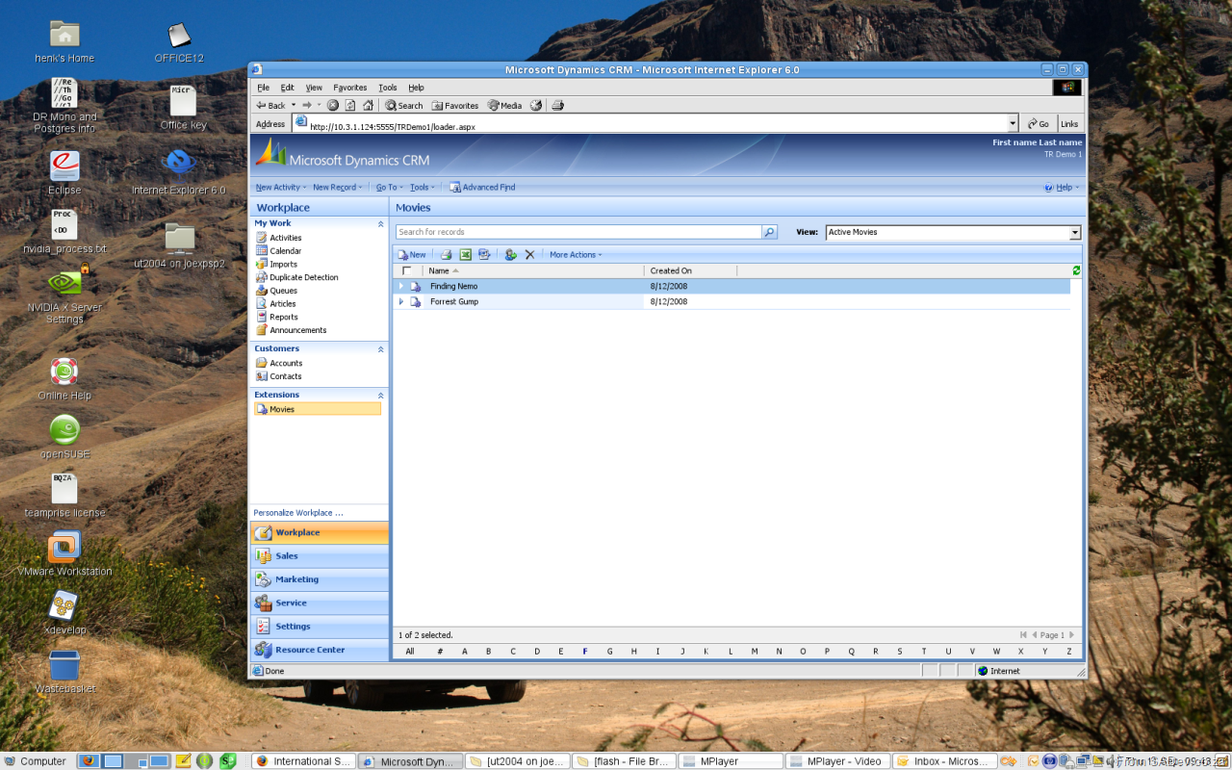Image resolution: width=1232 pixels, height=770 pixels.
Task: Click Personalize Workplace link
Action: 298,513
